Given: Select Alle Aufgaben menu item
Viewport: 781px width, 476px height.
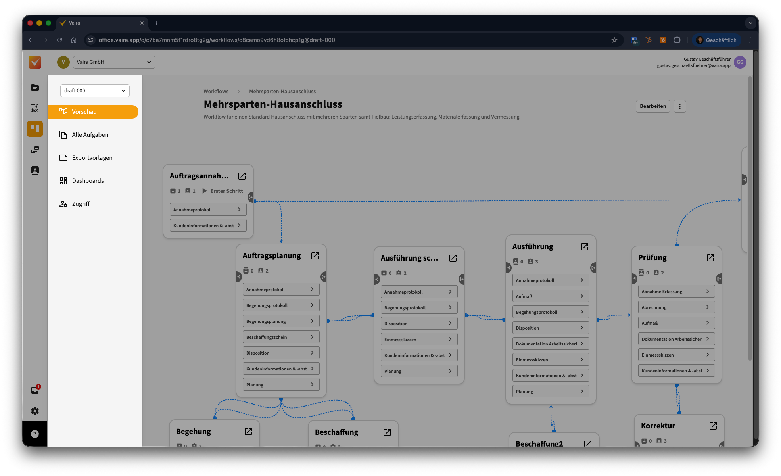Looking at the screenshot, I should click(90, 135).
